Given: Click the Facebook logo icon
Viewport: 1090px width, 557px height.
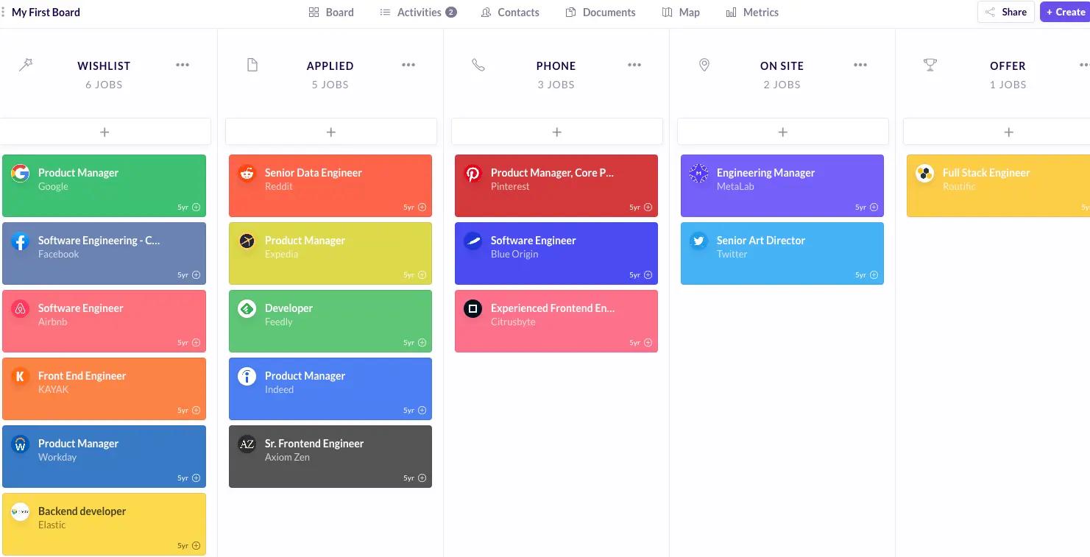Looking at the screenshot, I should (x=20, y=241).
